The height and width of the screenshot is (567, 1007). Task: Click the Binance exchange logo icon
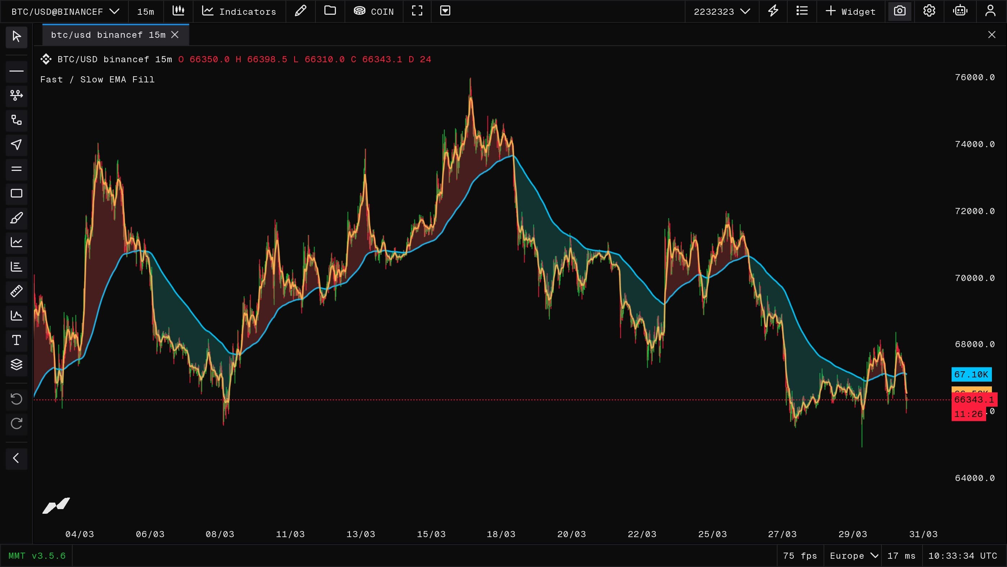[46, 59]
